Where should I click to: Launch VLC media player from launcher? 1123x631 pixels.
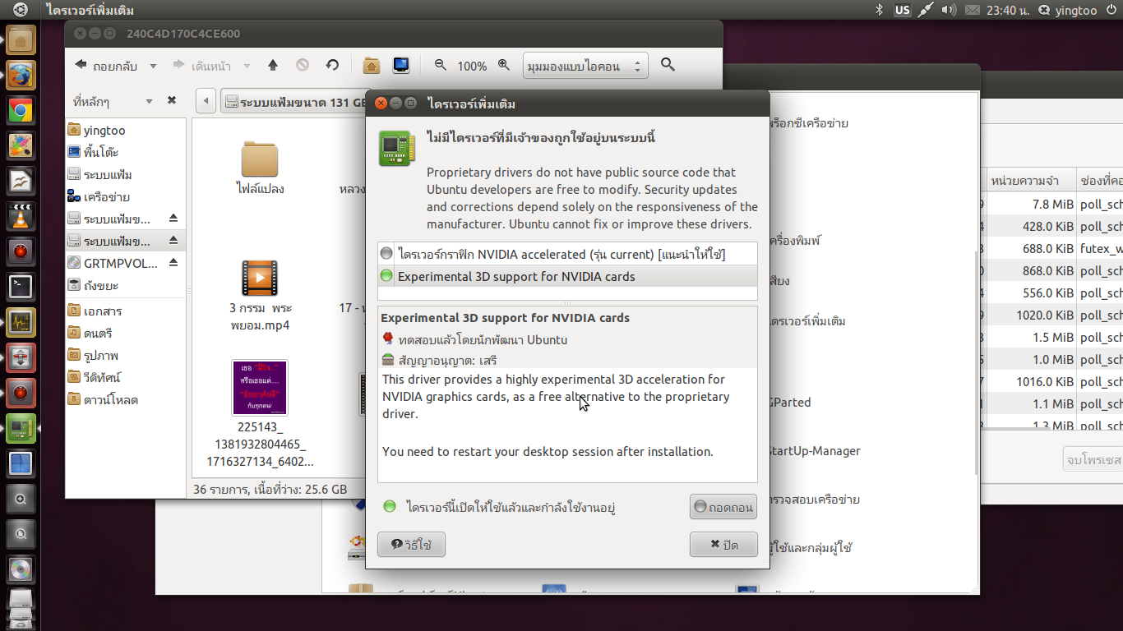(x=21, y=217)
